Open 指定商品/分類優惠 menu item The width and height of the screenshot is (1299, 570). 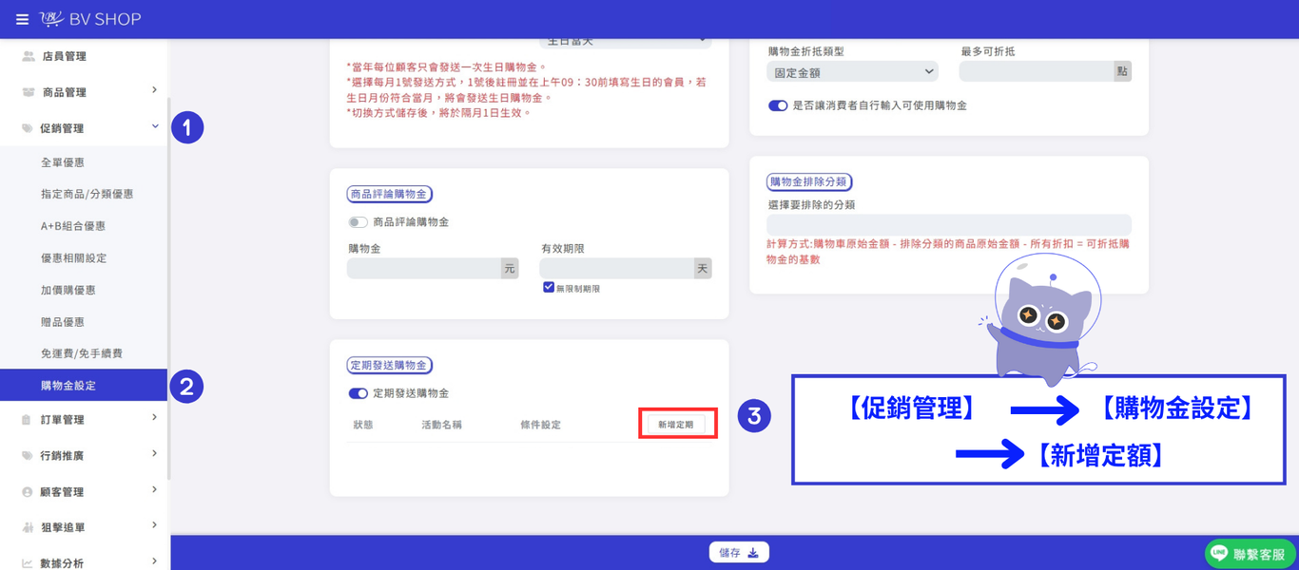tap(87, 194)
